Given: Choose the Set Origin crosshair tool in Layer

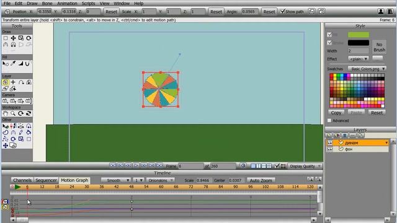Looking at the screenshot, I should tap(13, 82).
